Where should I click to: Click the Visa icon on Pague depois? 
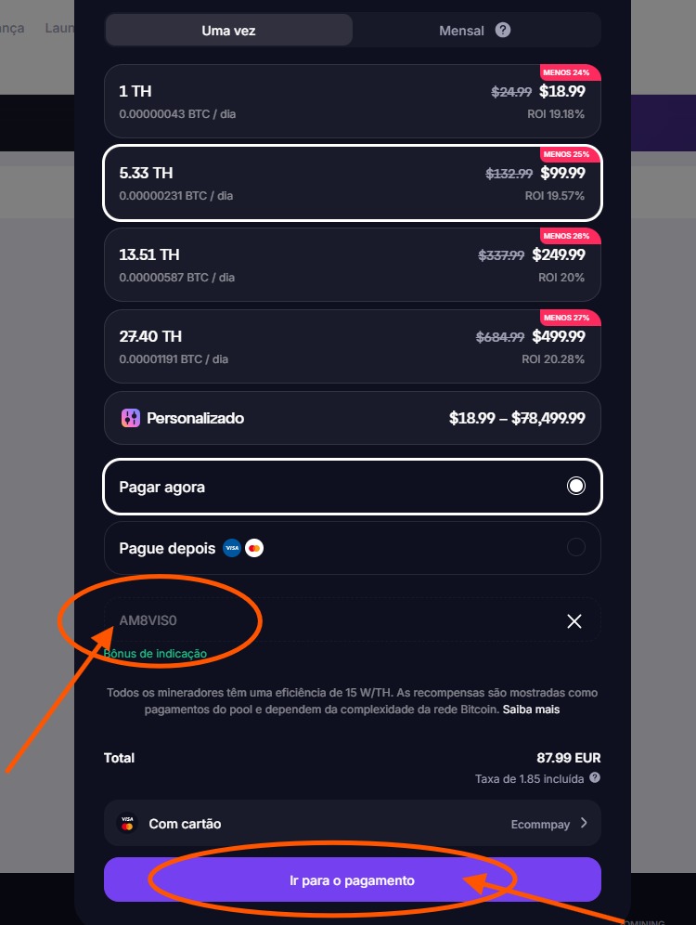(x=230, y=548)
